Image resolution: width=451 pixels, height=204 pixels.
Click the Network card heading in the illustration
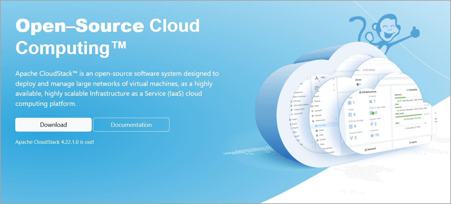pyautogui.click(x=370, y=150)
